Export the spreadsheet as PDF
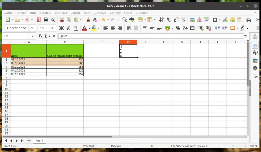The image size is (261, 152). tap(39, 20)
